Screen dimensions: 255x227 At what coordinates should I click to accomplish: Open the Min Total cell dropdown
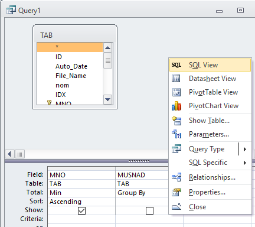81,193
